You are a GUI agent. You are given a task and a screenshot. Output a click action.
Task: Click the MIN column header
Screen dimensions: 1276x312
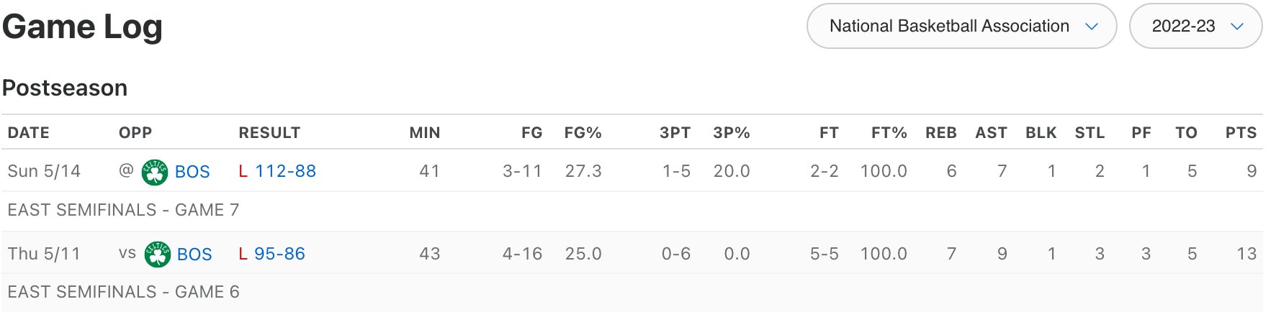click(424, 133)
